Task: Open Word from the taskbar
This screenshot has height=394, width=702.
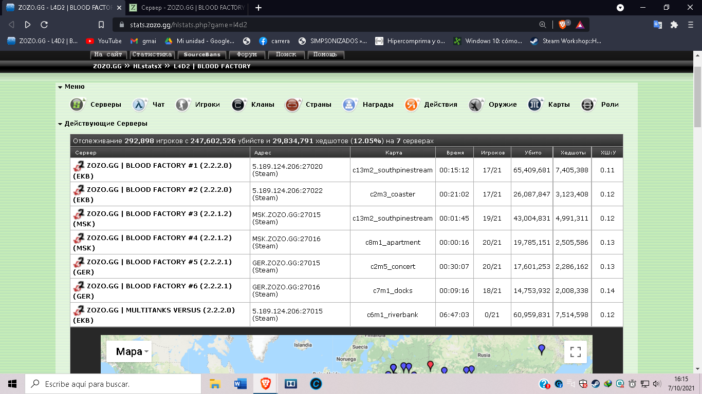Action: click(x=240, y=383)
